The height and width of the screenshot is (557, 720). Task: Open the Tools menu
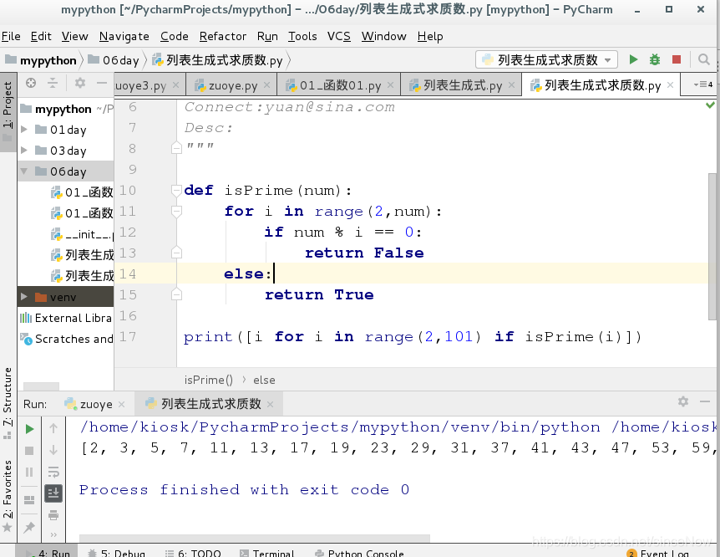(302, 36)
